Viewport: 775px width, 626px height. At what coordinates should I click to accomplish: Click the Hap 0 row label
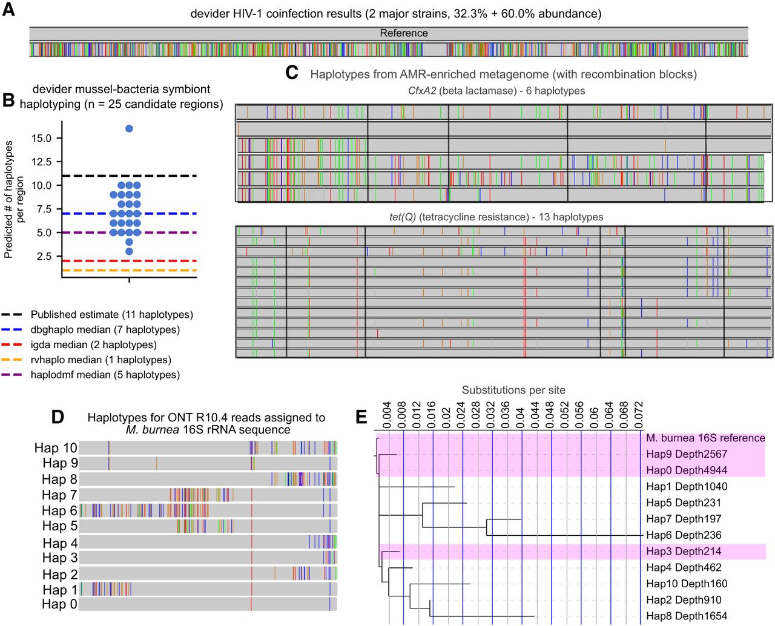click(x=59, y=604)
